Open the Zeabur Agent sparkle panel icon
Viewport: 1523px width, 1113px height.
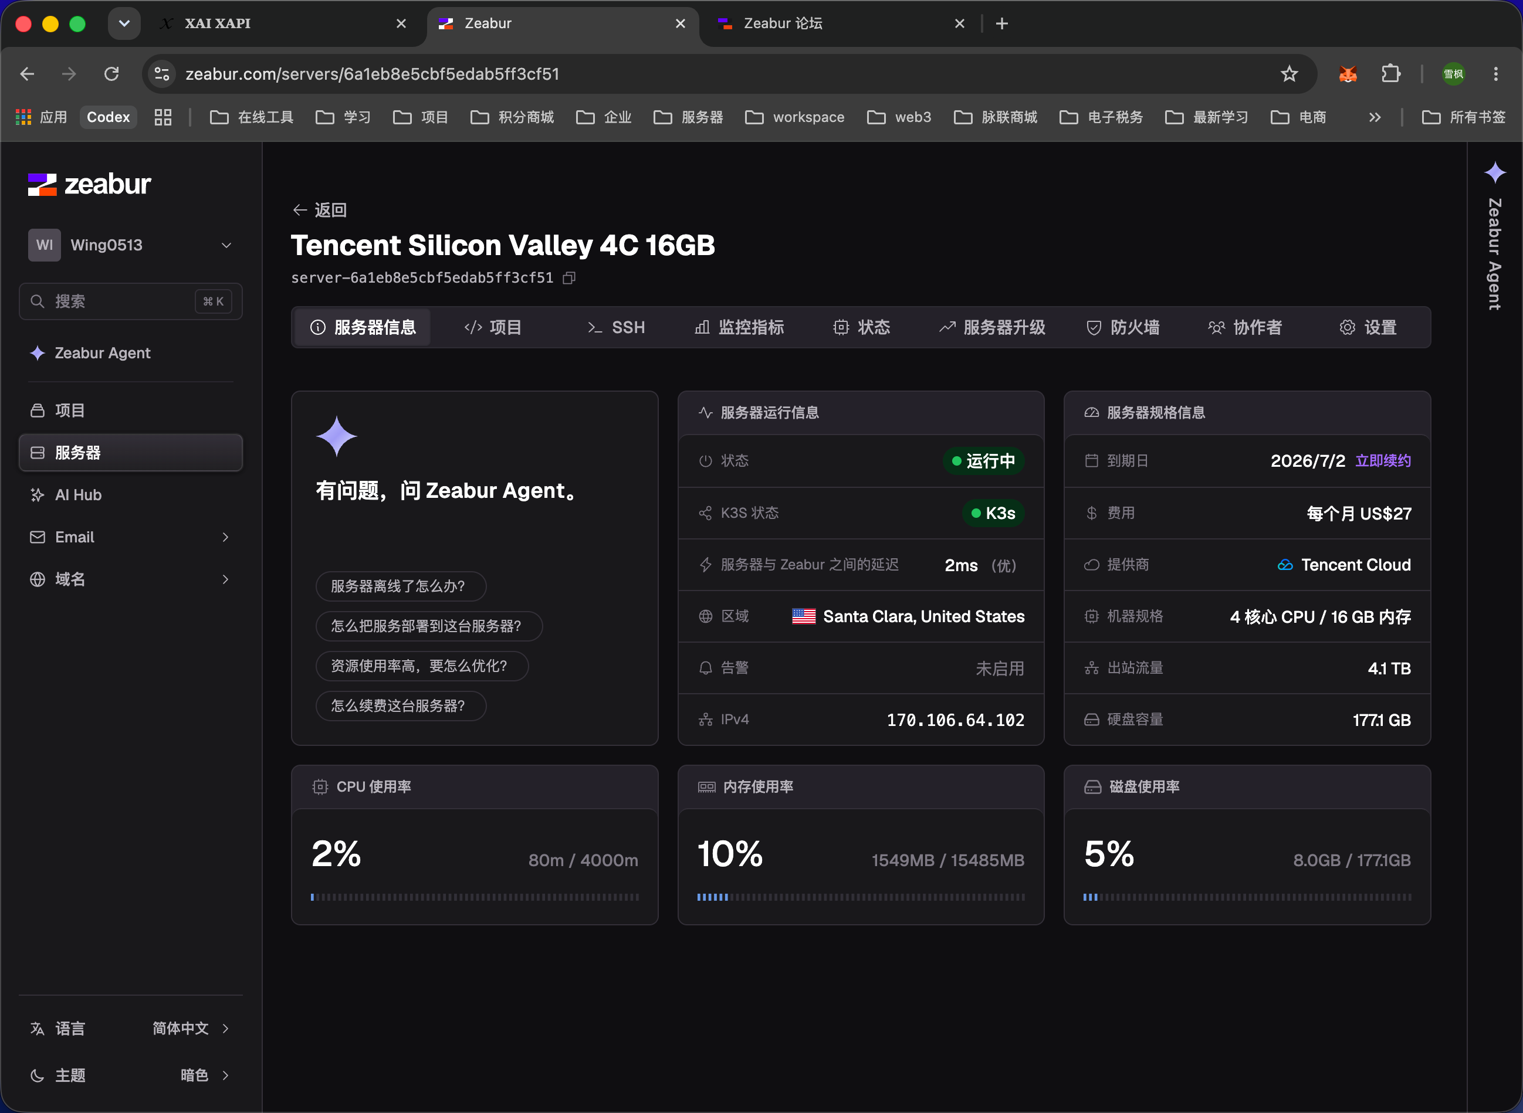[1495, 172]
